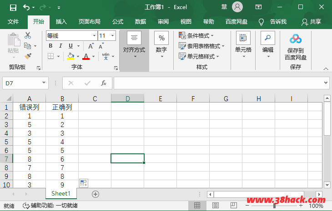332x211 pixels.
Task: Expand the font size 11 dropdown
Action: point(113,35)
